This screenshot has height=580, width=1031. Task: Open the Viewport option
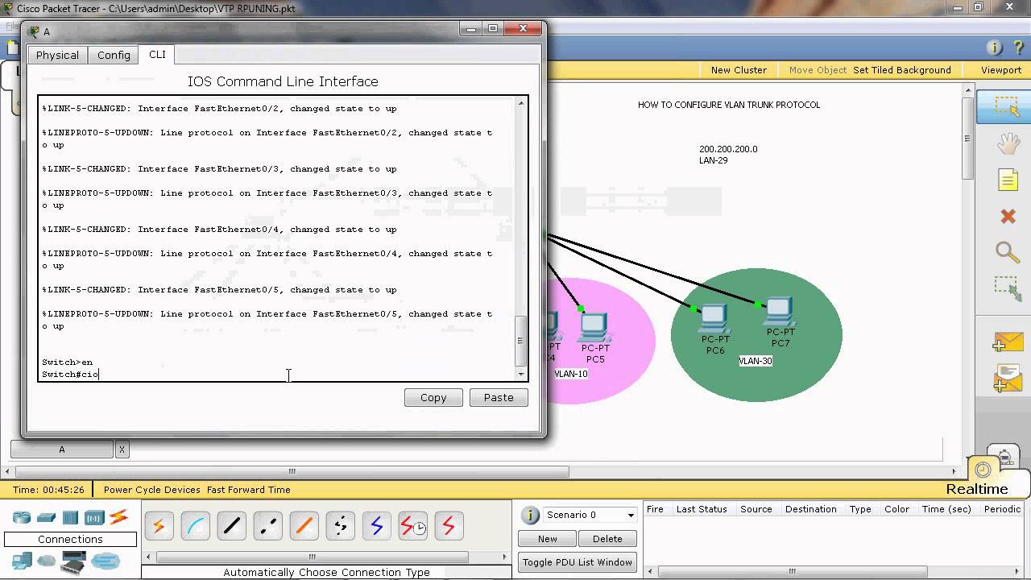[x=1001, y=70]
